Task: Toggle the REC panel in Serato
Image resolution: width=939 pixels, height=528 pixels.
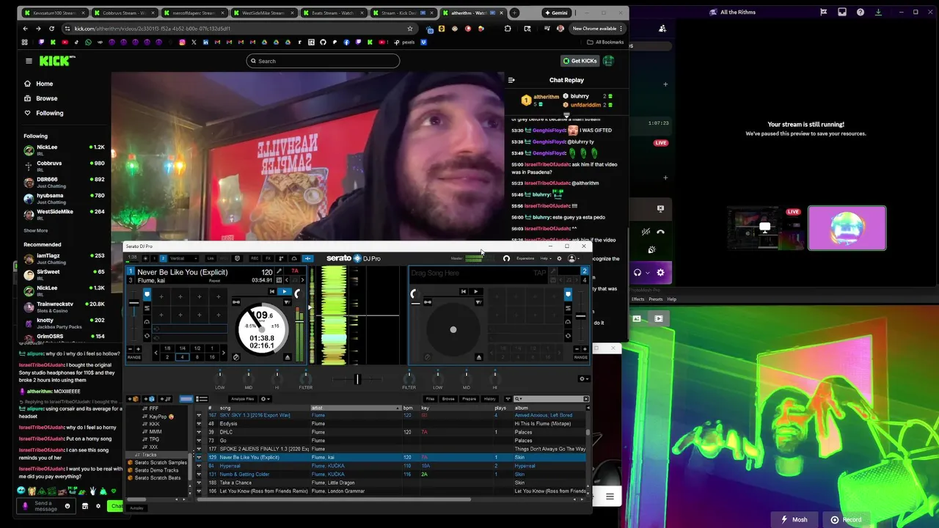Action: coord(255,258)
